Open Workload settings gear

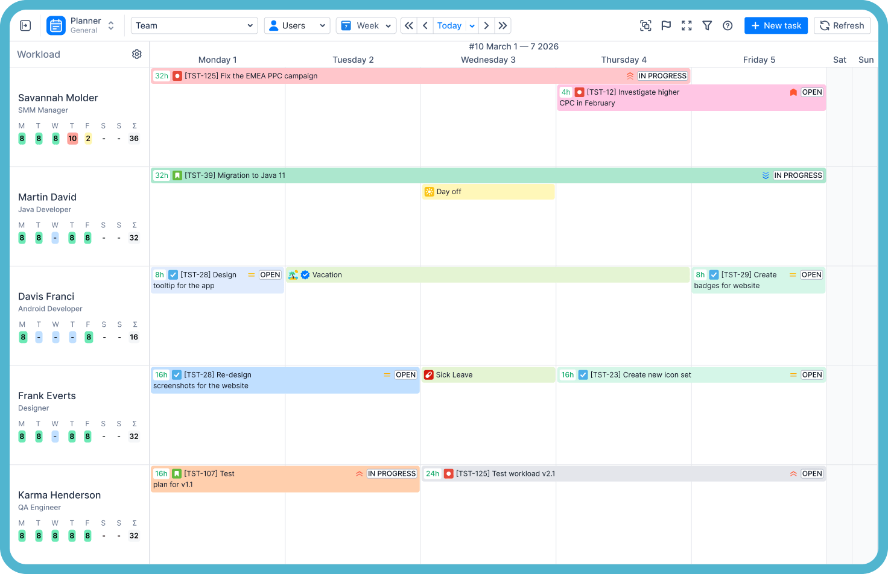tap(137, 54)
